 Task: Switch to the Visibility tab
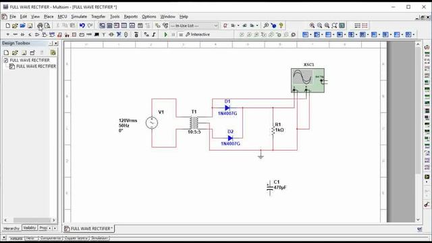coord(30,228)
